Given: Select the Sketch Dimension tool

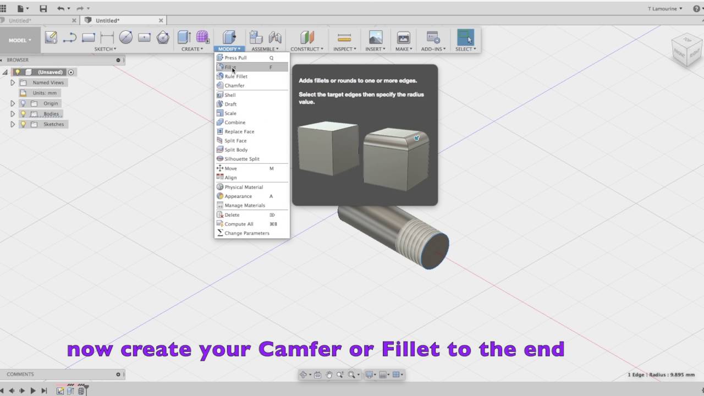Looking at the screenshot, I should pyautogui.click(x=107, y=37).
